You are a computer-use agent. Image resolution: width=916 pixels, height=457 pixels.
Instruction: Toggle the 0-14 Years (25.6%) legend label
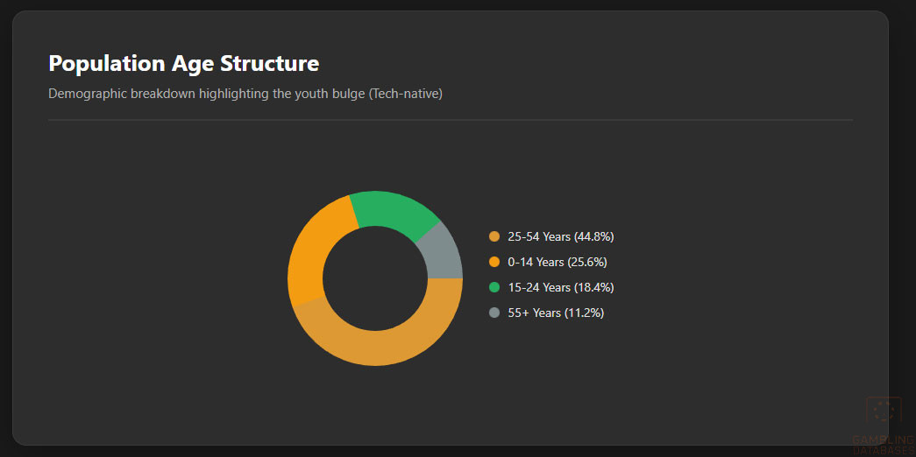557,262
